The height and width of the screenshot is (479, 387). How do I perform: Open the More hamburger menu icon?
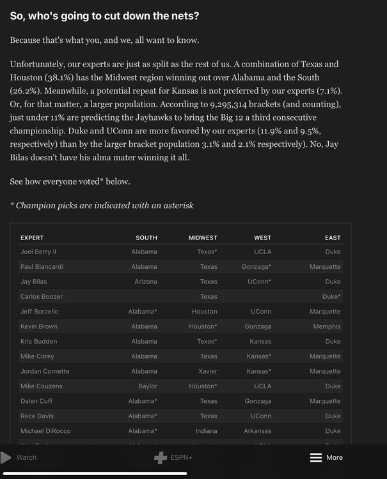[x=316, y=457]
